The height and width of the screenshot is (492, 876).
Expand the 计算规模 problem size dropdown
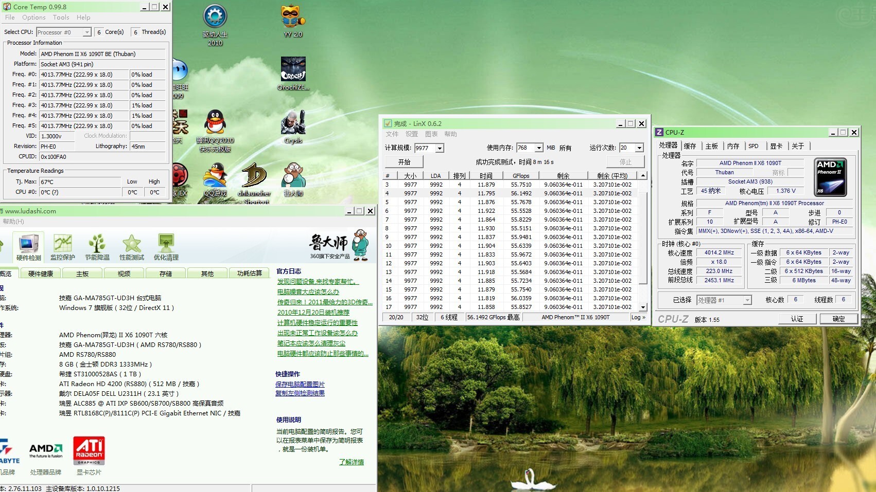(440, 148)
